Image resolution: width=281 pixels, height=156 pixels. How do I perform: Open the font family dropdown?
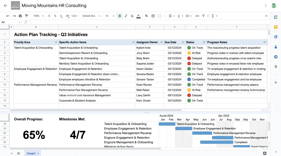point(91,16)
